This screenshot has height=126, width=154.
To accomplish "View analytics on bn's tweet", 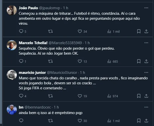I will (x=109, y=121).
